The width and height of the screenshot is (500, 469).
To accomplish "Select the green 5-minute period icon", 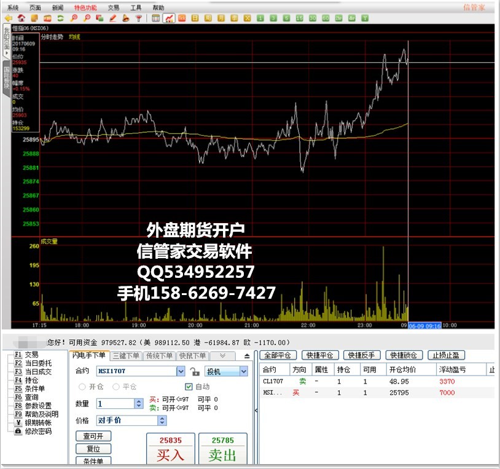I will click(x=287, y=18).
